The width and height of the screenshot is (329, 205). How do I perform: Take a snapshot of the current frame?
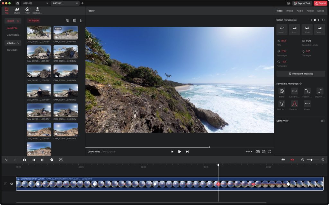point(264,151)
